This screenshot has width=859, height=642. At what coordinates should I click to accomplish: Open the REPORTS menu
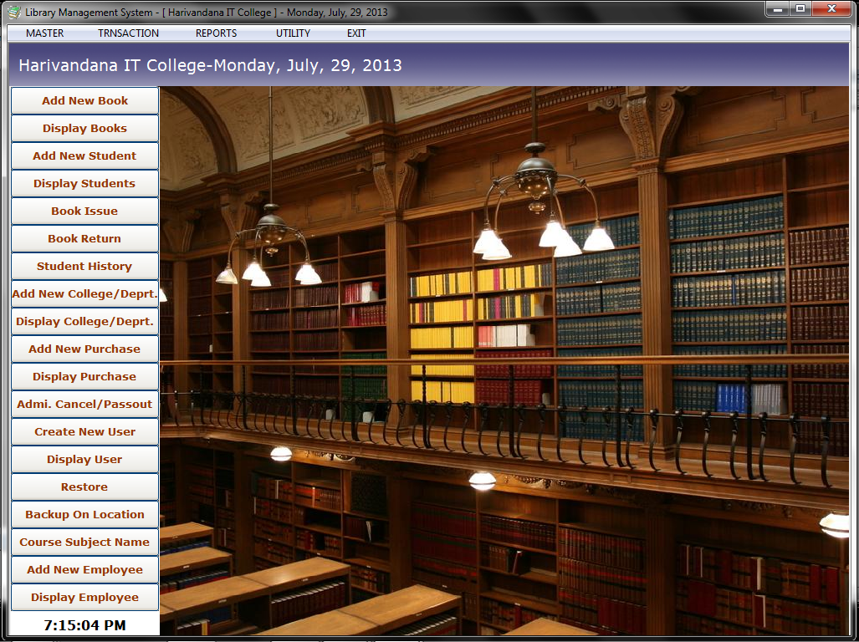pos(216,33)
